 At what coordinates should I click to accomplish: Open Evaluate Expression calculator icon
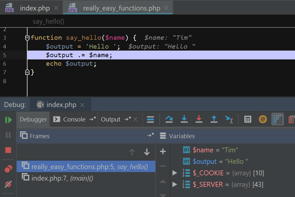tap(247, 119)
